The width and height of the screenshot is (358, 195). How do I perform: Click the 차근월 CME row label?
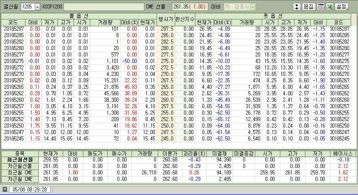tap(21, 179)
